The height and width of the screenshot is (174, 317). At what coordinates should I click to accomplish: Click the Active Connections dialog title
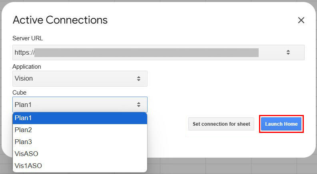[x=60, y=20]
